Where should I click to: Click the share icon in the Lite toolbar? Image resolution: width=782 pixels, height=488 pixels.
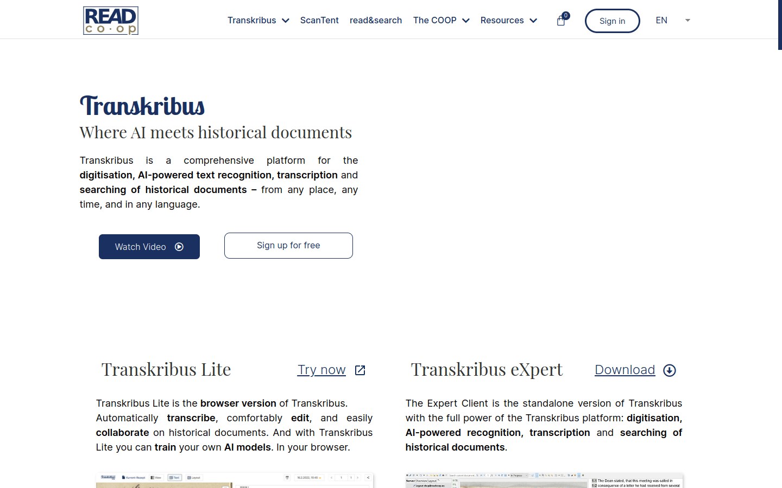coord(368,478)
